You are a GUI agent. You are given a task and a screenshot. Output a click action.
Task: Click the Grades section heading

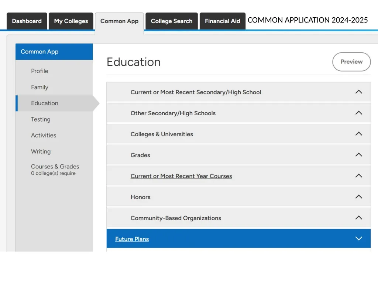[x=140, y=155]
